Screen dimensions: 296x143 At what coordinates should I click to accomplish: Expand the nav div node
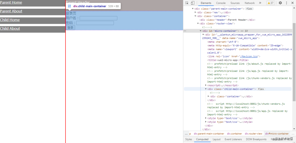[195, 12]
